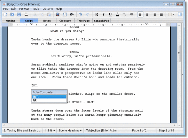The width and height of the screenshot is (188, 138).
Task: Click the 'Step 2 of 10' status text
Action: pos(166,130)
